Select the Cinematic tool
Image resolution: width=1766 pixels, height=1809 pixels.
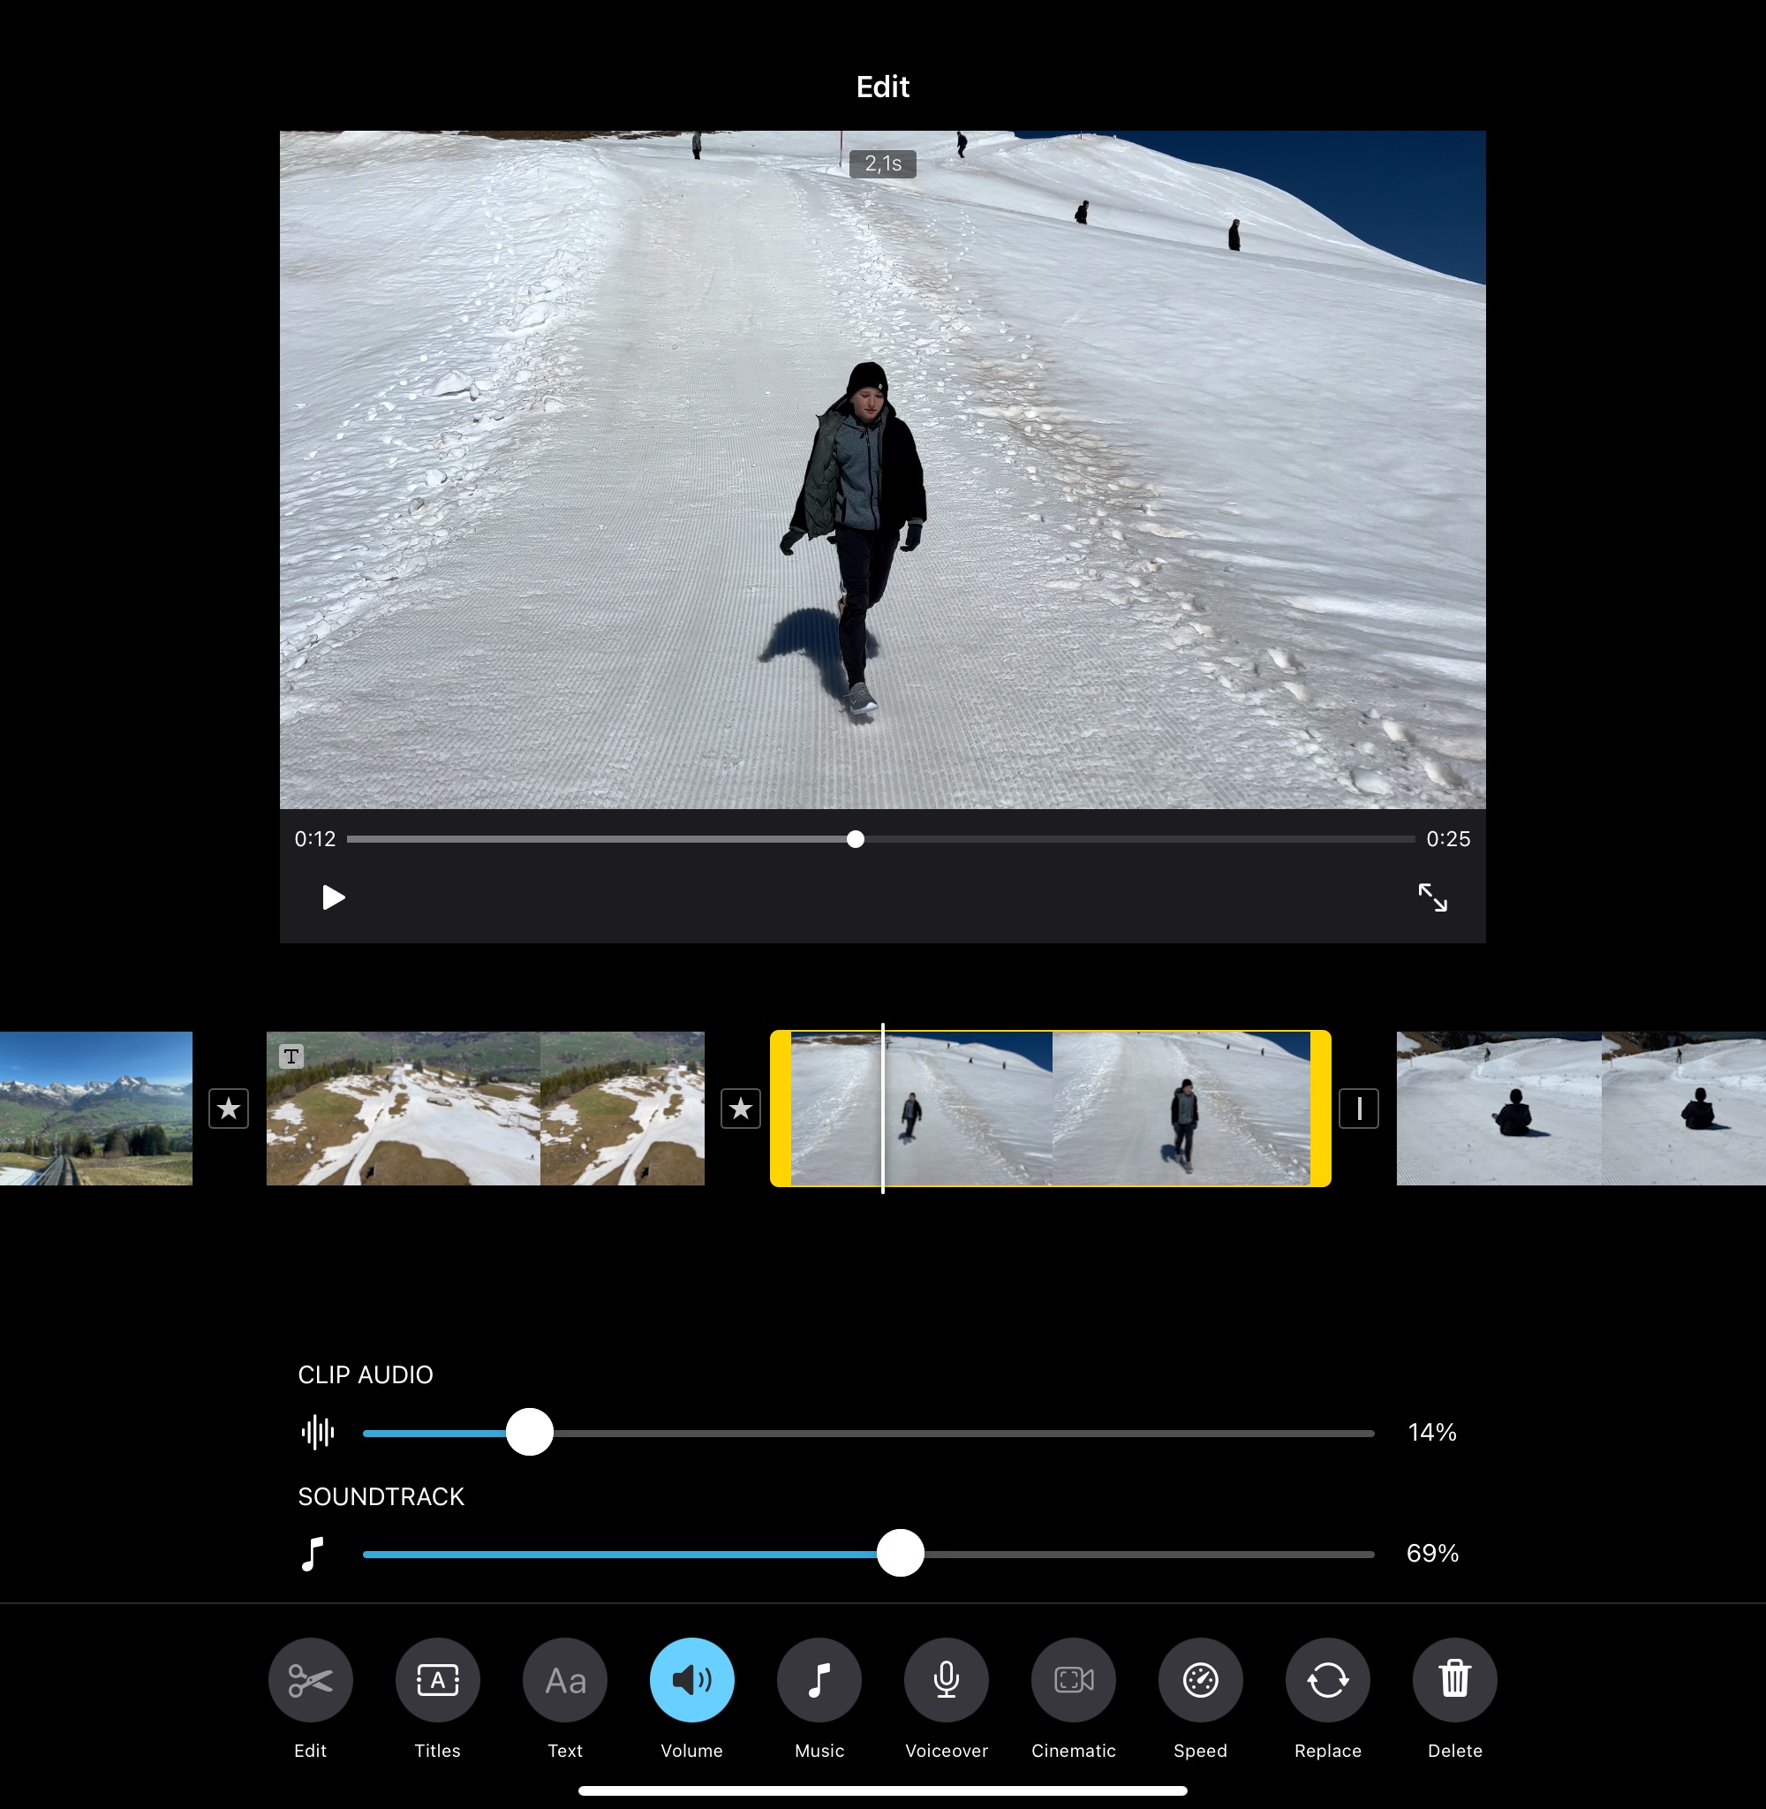coord(1073,1679)
